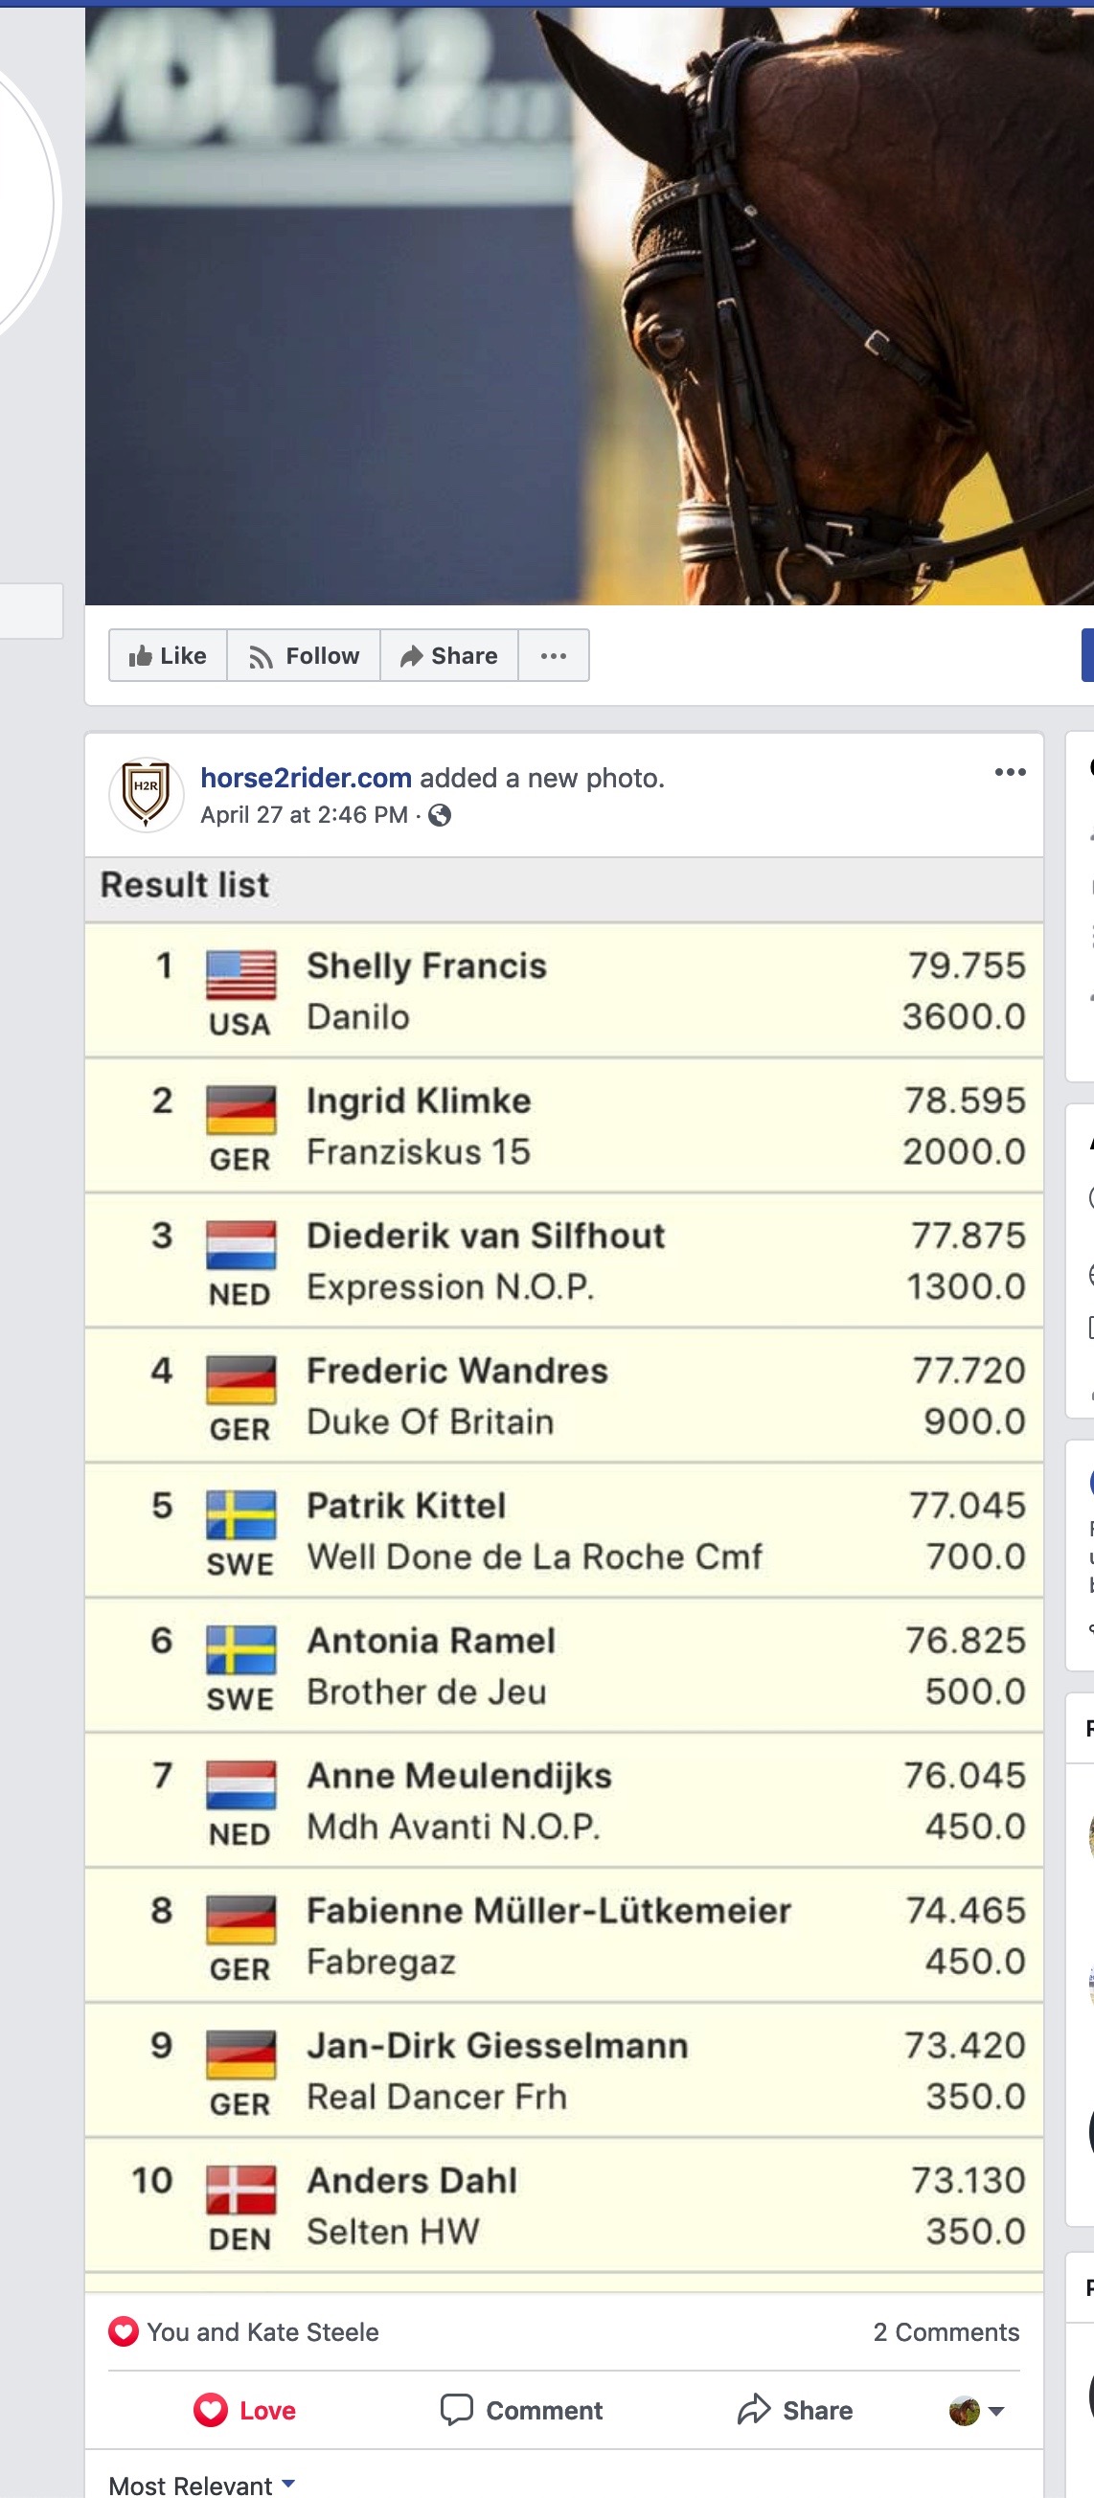The image size is (1094, 2498).
Task: Expand the post-as profile picture dropdown
Action: 976,2411
